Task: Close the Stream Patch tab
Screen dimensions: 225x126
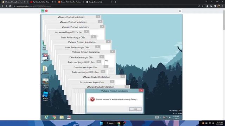Action: (83, 2)
